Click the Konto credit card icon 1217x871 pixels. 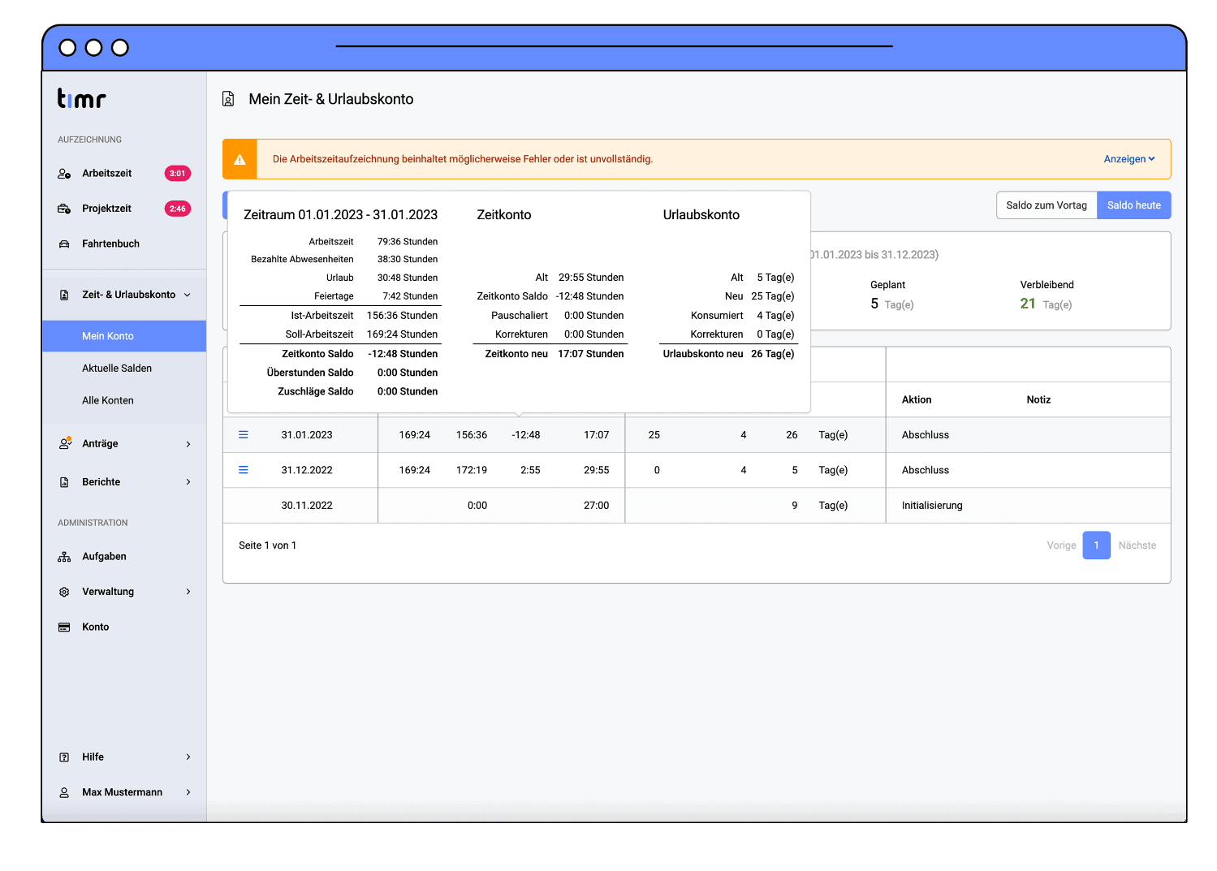click(64, 627)
